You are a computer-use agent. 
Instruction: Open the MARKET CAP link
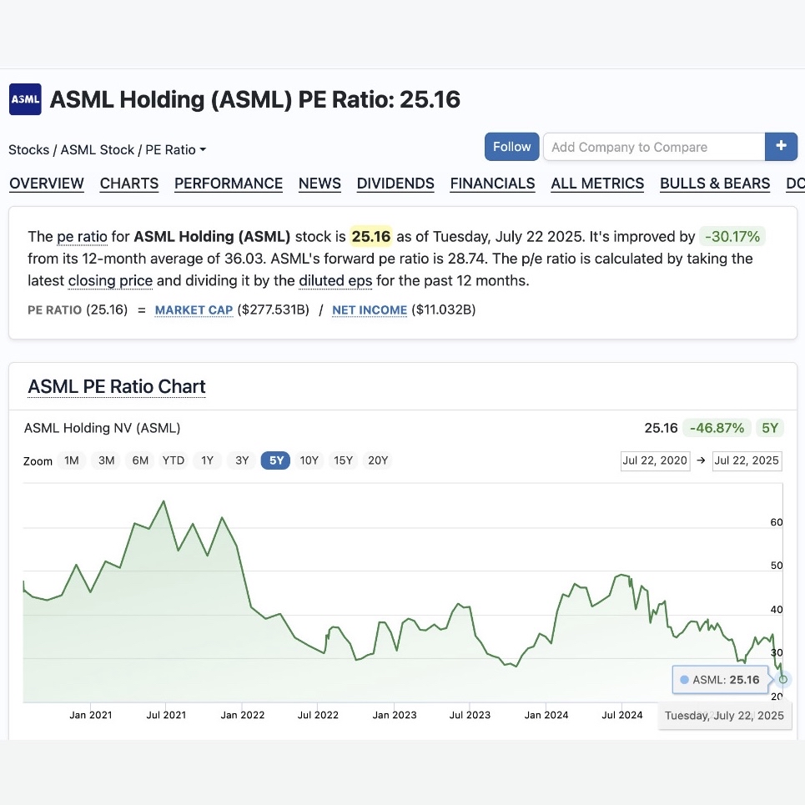pyautogui.click(x=192, y=309)
